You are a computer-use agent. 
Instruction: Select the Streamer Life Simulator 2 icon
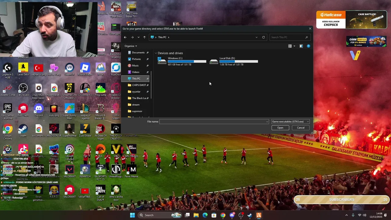pyautogui.click(x=69, y=91)
